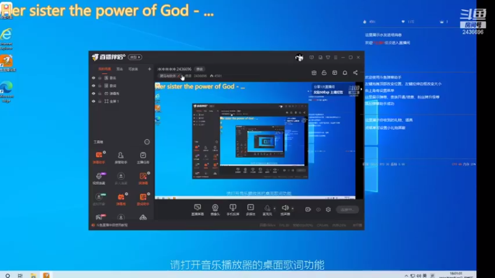
Task: Click the lock icon above preview
Action: 324,73
